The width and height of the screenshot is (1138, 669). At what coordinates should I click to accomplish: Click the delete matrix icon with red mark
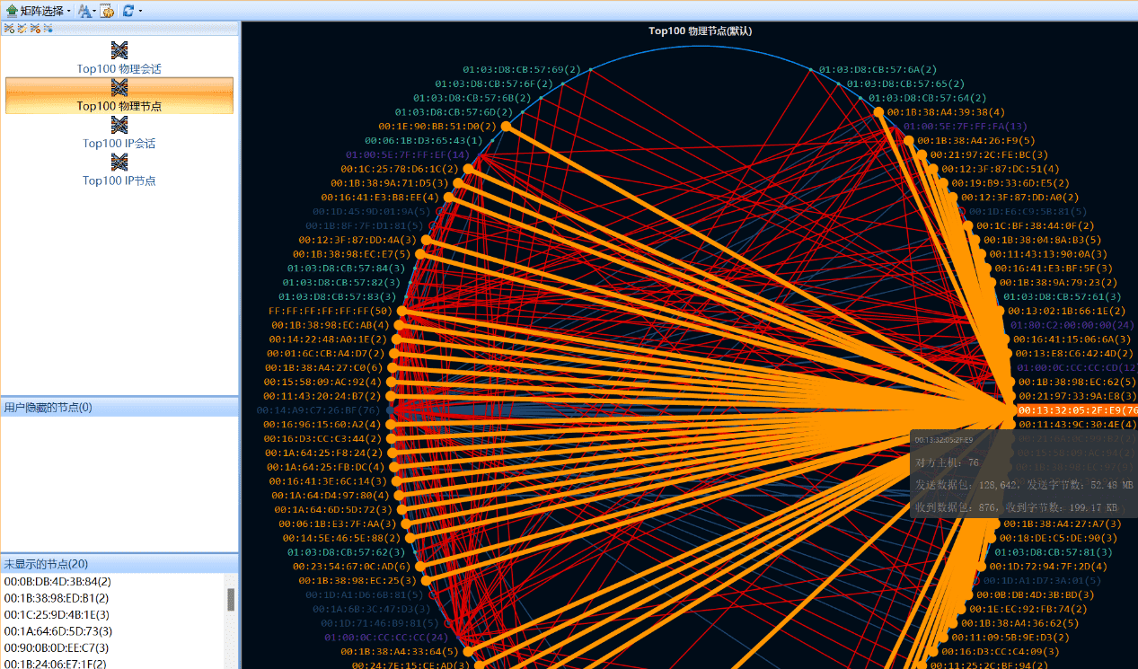35,29
